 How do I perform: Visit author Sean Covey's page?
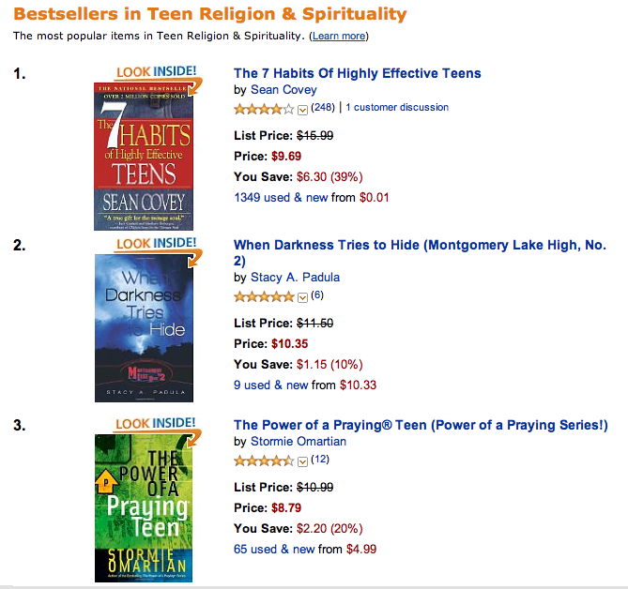point(283,90)
